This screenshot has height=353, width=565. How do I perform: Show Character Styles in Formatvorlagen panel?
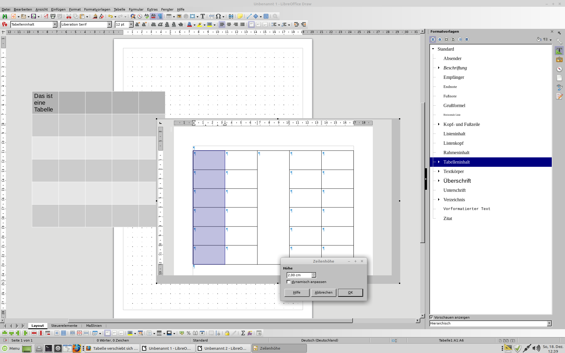439,39
